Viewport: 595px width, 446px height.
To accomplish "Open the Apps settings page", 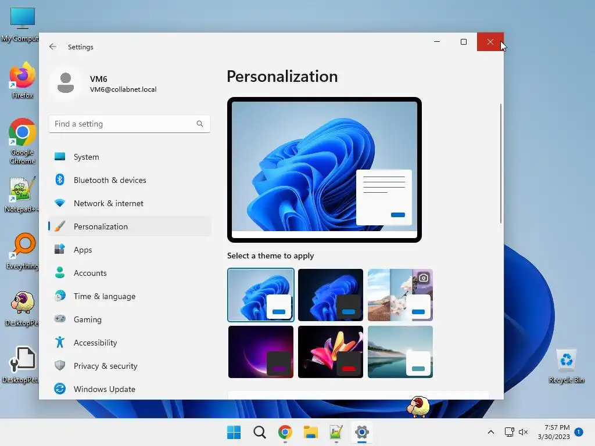I will click(x=130, y=250).
